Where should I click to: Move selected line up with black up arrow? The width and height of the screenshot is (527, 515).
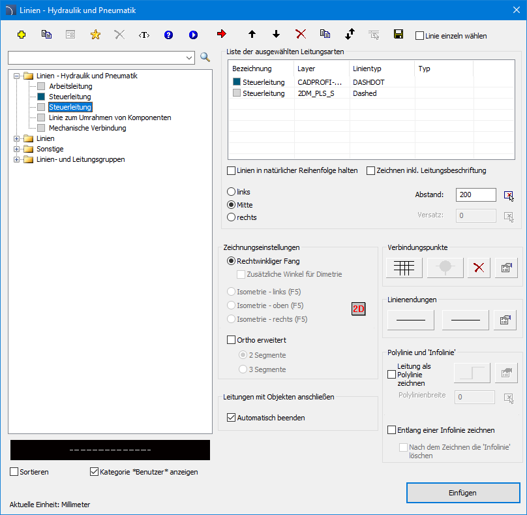pyautogui.click(x=252, y=34)
